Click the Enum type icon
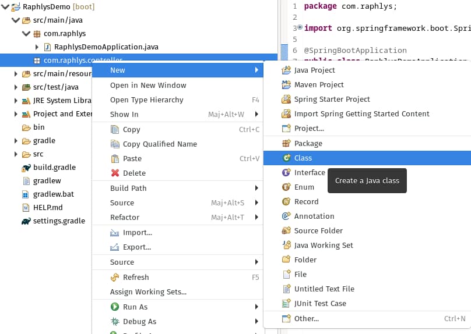Viewport: 471px width, 334px height. click(x=286, y=187)
